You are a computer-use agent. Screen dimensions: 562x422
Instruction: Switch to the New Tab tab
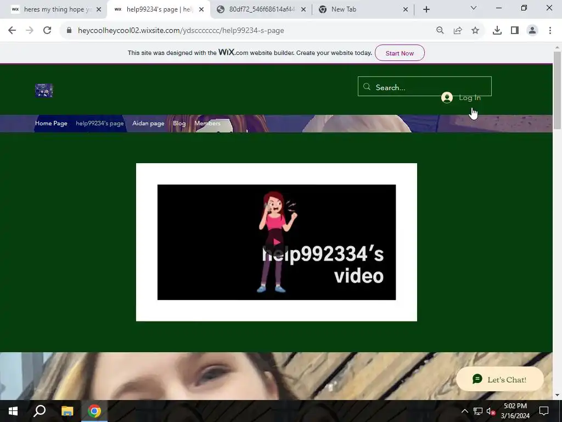pos(363,9)
